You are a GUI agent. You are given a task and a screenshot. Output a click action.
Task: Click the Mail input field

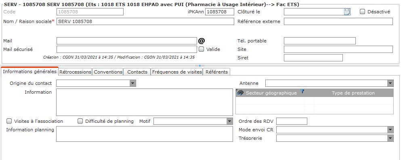pyautogui.click(x=126, y=41)
